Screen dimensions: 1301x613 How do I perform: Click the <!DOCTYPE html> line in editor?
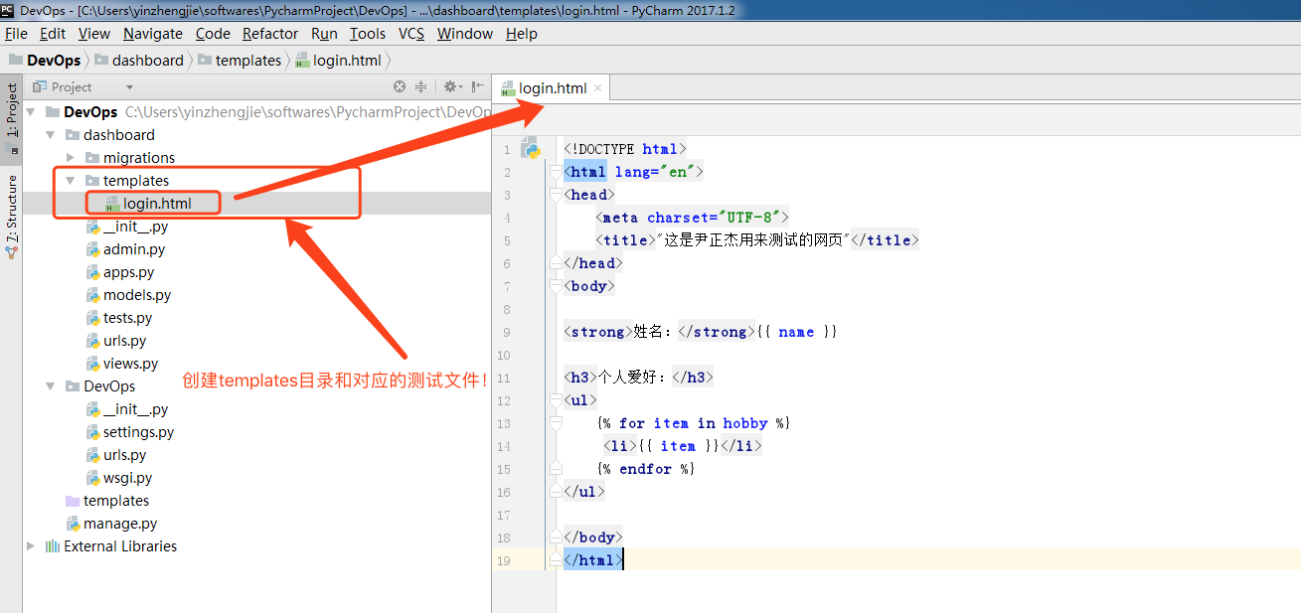pyautogui.click(x=624, y=149)
